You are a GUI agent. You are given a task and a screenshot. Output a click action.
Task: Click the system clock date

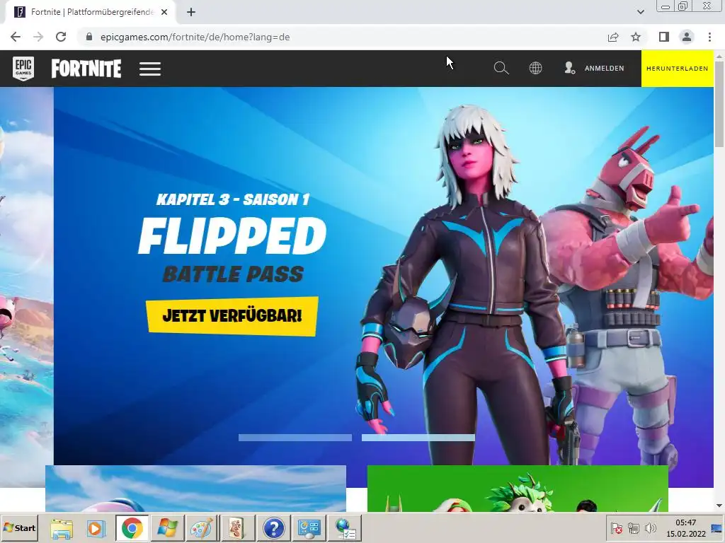[685, 528]
